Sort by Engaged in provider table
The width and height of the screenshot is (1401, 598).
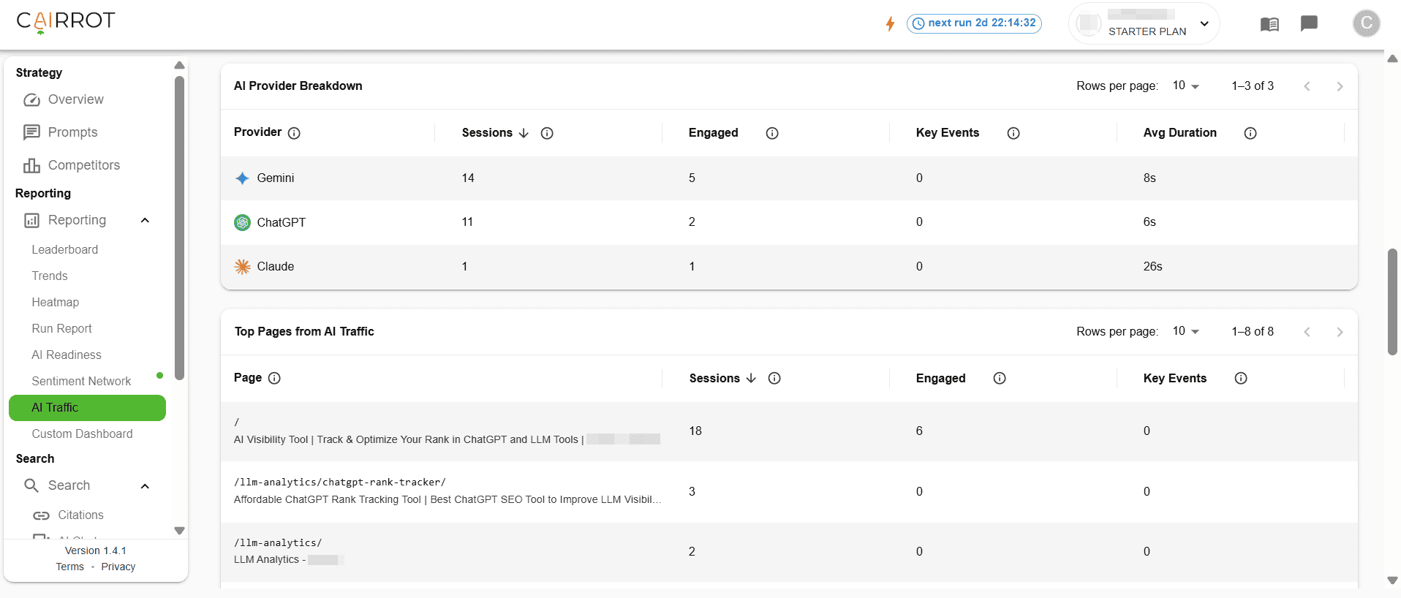coord(714,133)
